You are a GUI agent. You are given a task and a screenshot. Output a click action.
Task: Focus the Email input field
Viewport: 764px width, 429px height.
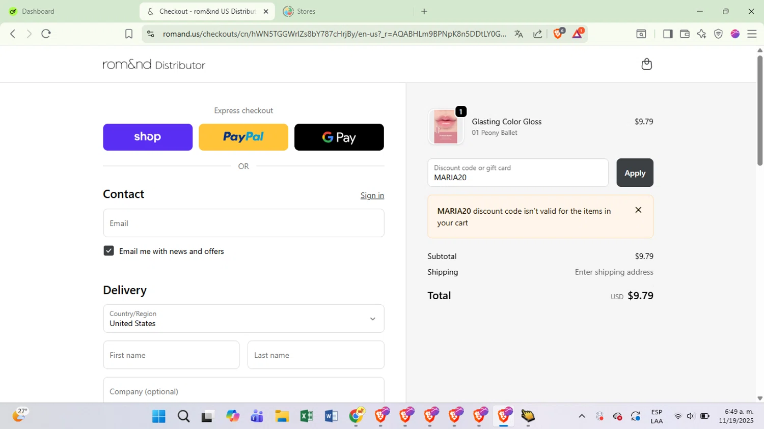point(243,223)
